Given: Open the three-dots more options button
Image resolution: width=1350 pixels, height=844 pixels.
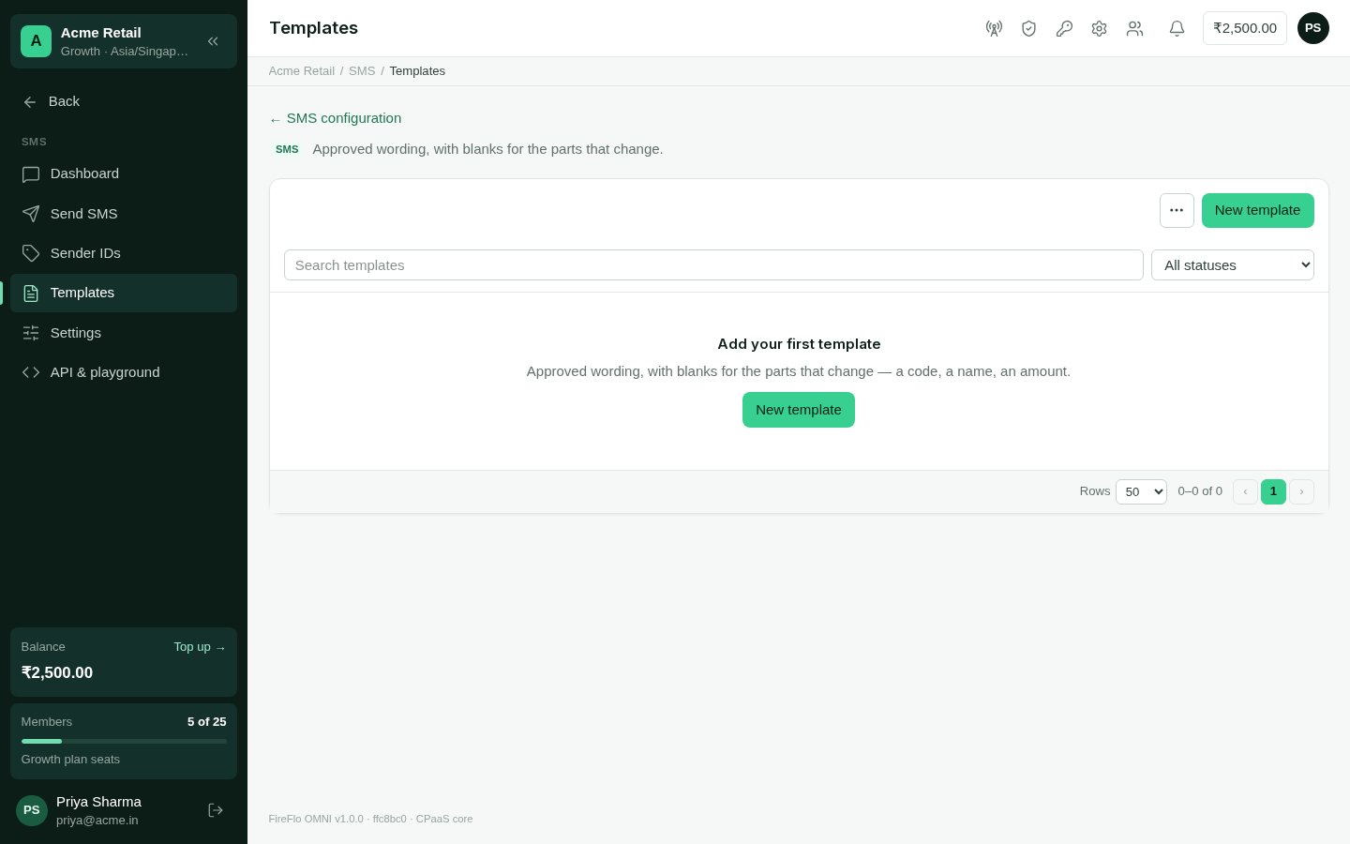Looking at the screenshot, I should [x=1177, y=210].
